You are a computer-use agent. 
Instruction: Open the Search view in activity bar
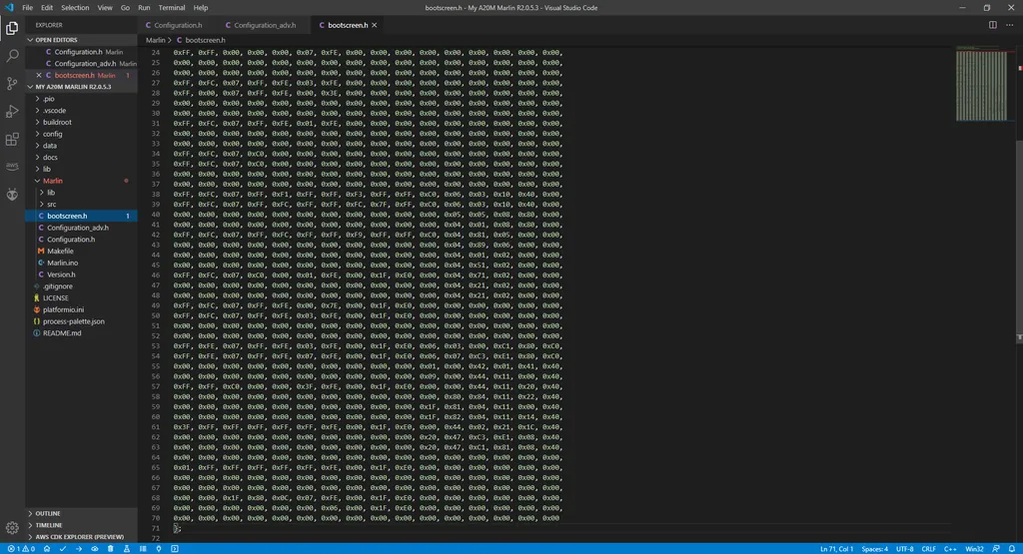pos(12,56)
